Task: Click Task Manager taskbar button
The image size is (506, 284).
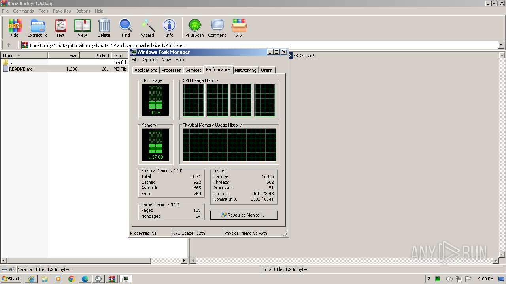Action: click(125, 279)
